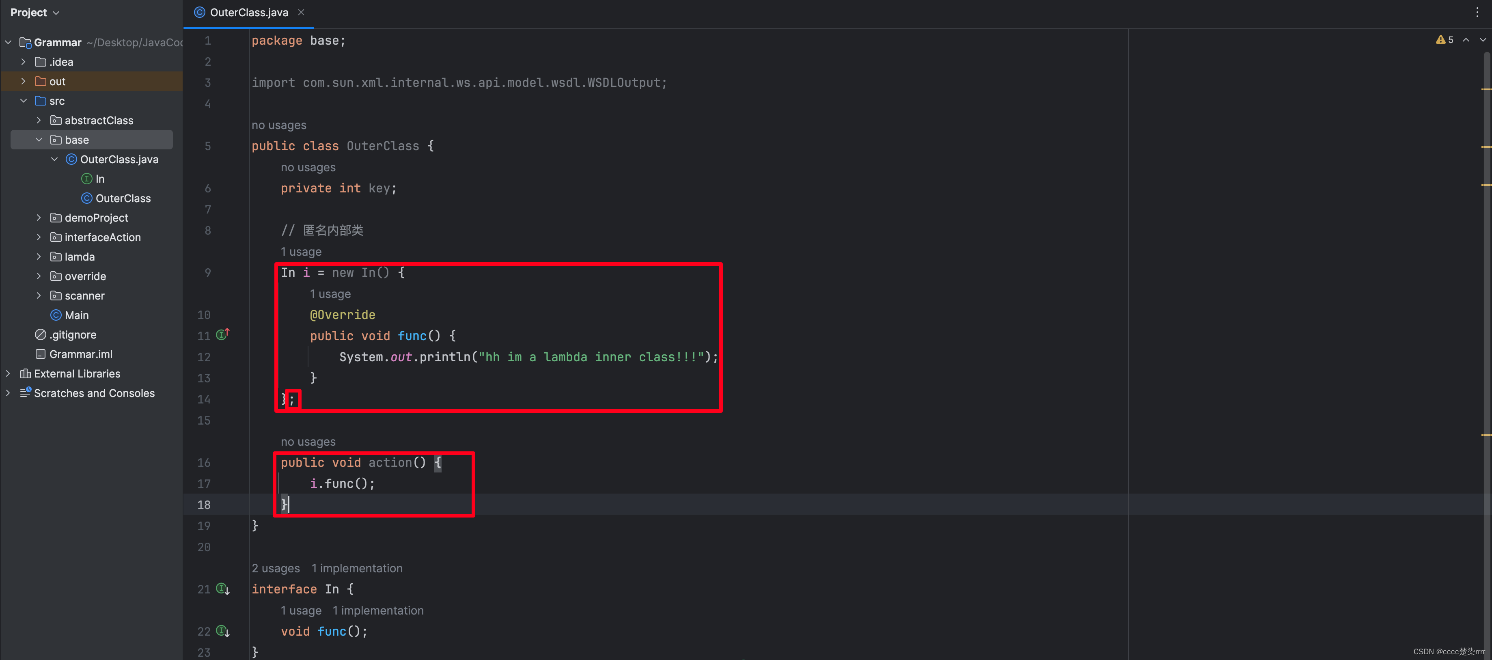Click implemented gutter icon on line 21
Image resolution: width=1492 pixels, height=660 pixels.
click(x=223, y=589)
